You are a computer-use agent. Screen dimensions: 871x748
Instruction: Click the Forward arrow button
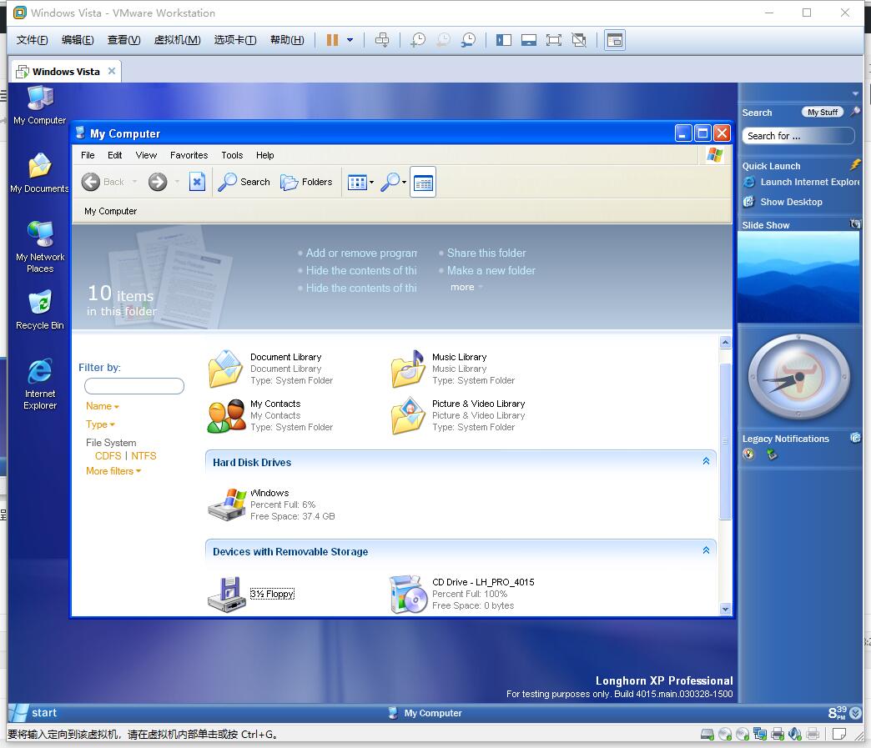pos(158,182)
